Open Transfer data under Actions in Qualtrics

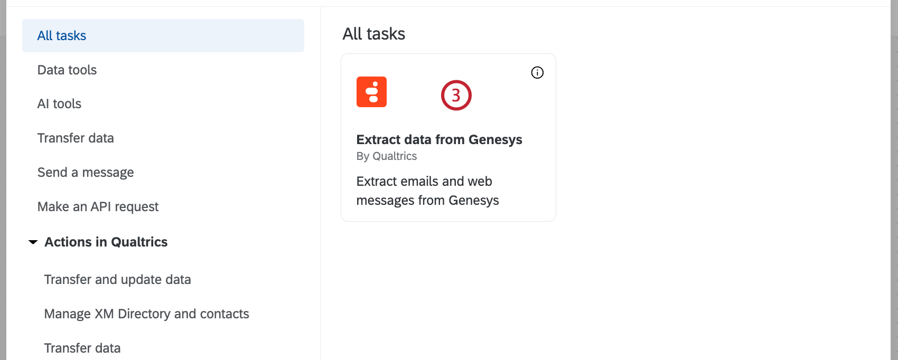coord(82,348)
